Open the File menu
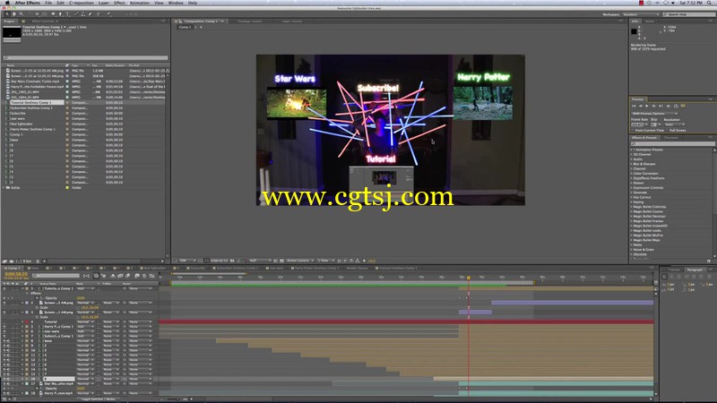This screenshot has height=403, width=717. click(48, 3)
